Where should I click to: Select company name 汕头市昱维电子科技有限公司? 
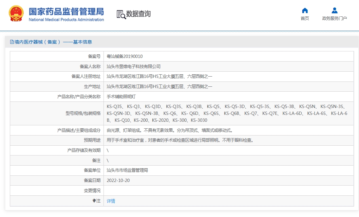[134, 66]
